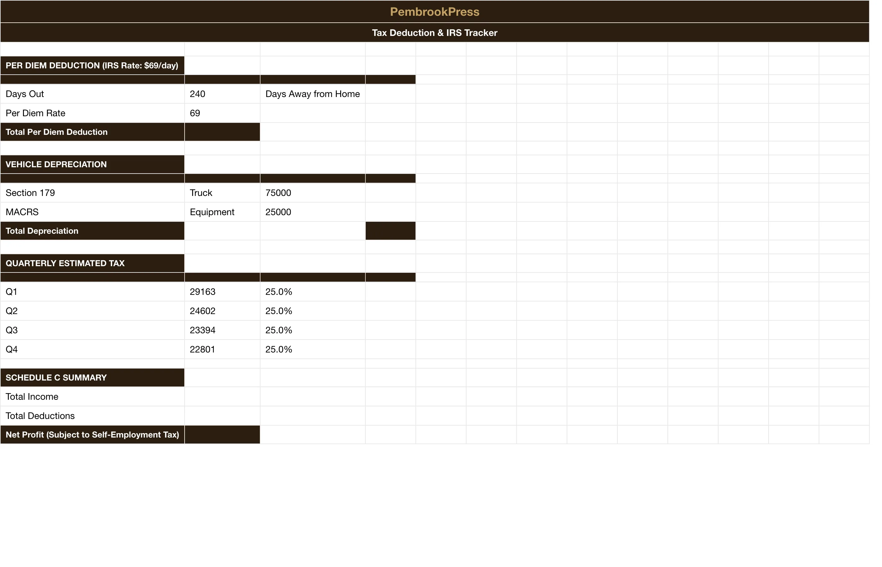
Task: Select the PER DIEM DEDUCTION header cell
Action: (92, 66)
